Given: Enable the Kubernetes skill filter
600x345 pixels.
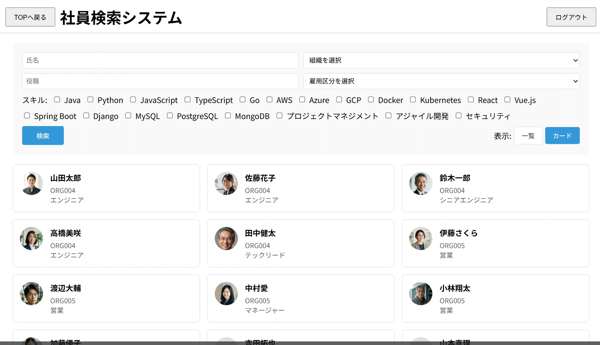Looking at the screenshot, I should [413, 100].
